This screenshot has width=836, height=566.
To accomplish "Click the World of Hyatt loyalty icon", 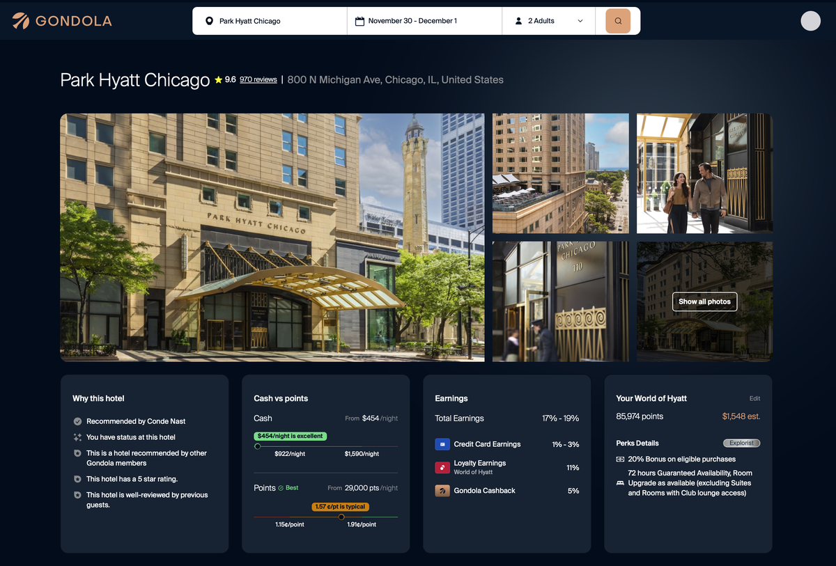I will 442,468.
